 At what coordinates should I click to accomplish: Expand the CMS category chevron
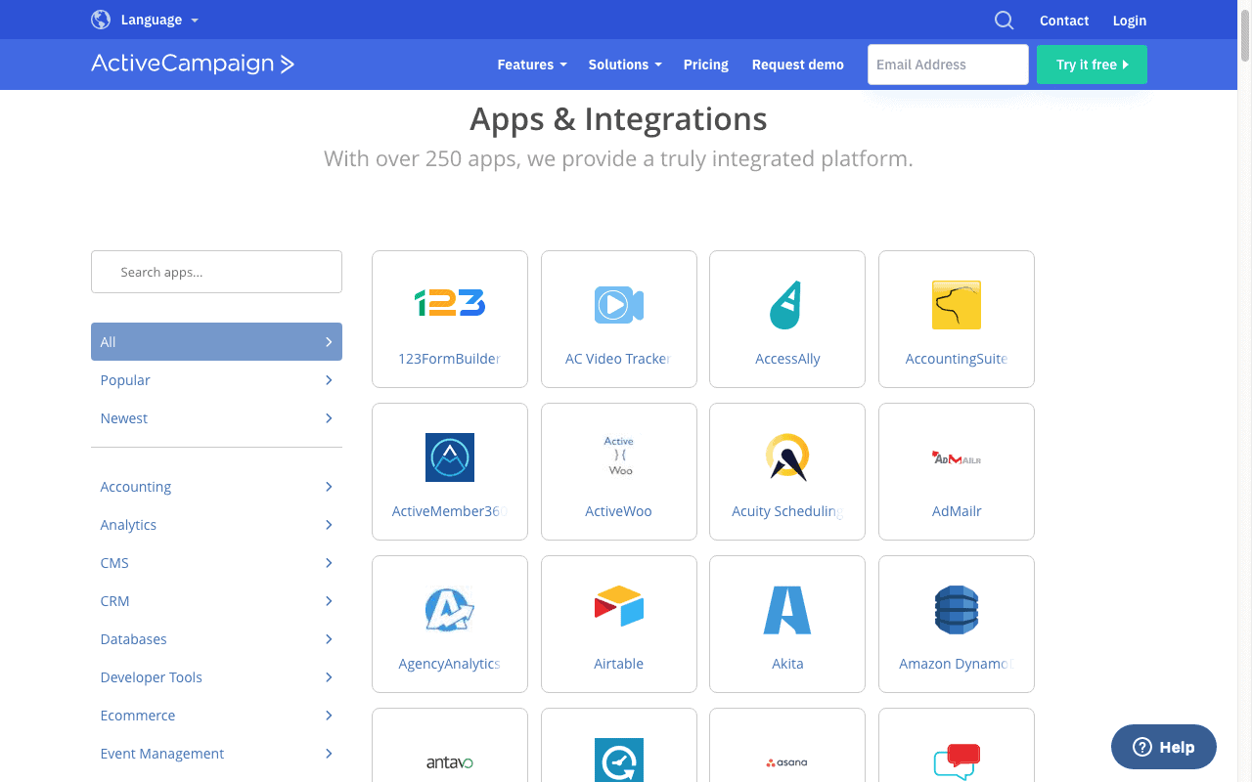[x=329, y=563]
